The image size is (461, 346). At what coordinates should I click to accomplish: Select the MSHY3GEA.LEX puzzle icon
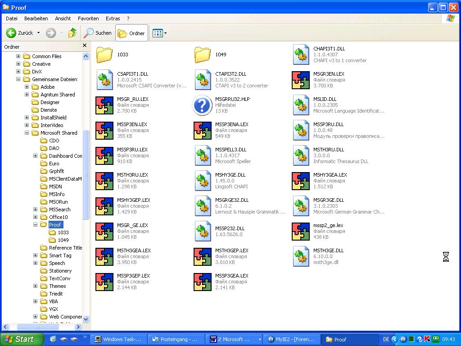[301, 181]
